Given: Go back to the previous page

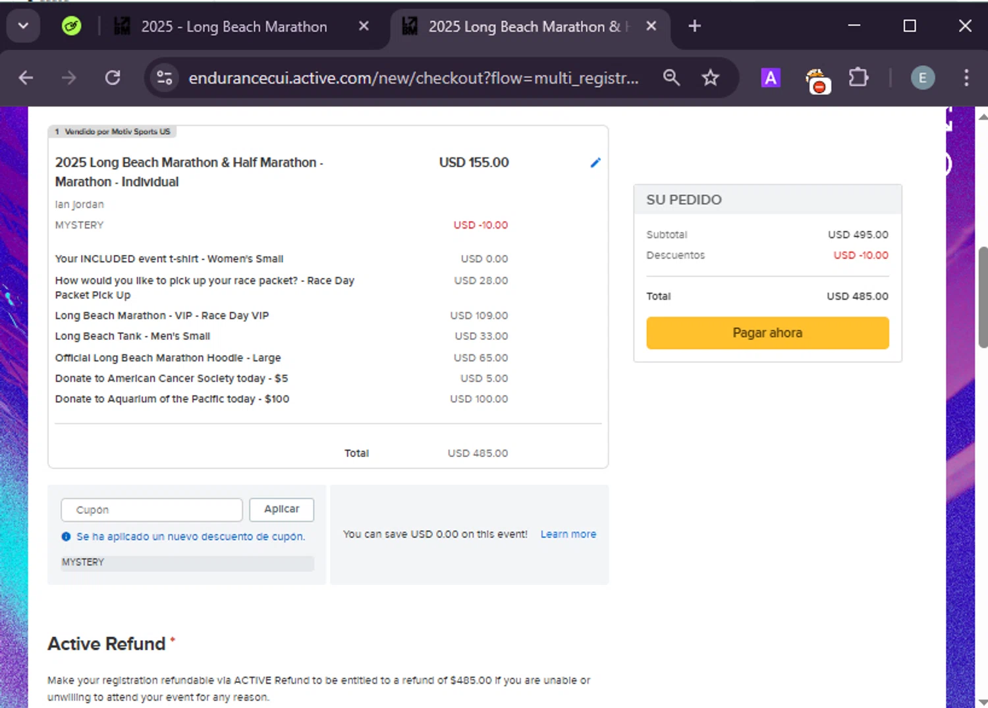Looking at the screenshot, I should [26, 78].
